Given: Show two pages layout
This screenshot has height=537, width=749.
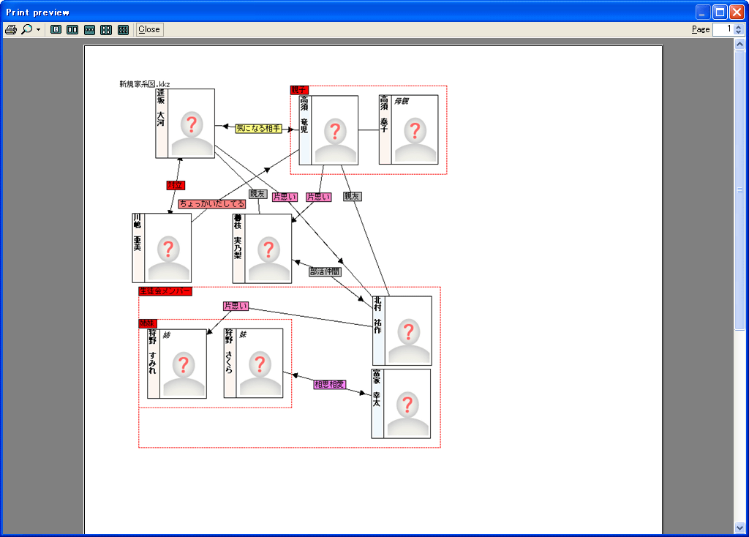Looking at the screenshot, I should pos(72,29).
